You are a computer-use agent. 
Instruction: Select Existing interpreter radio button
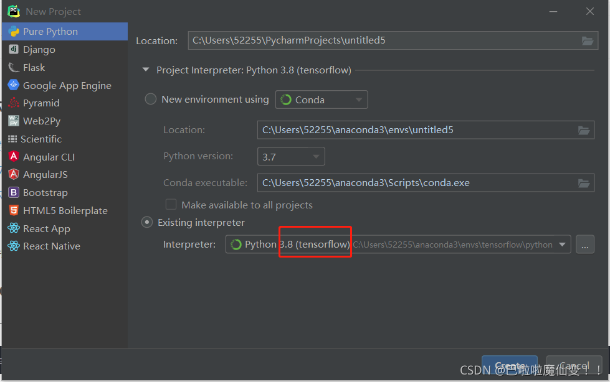click(146, 222)
